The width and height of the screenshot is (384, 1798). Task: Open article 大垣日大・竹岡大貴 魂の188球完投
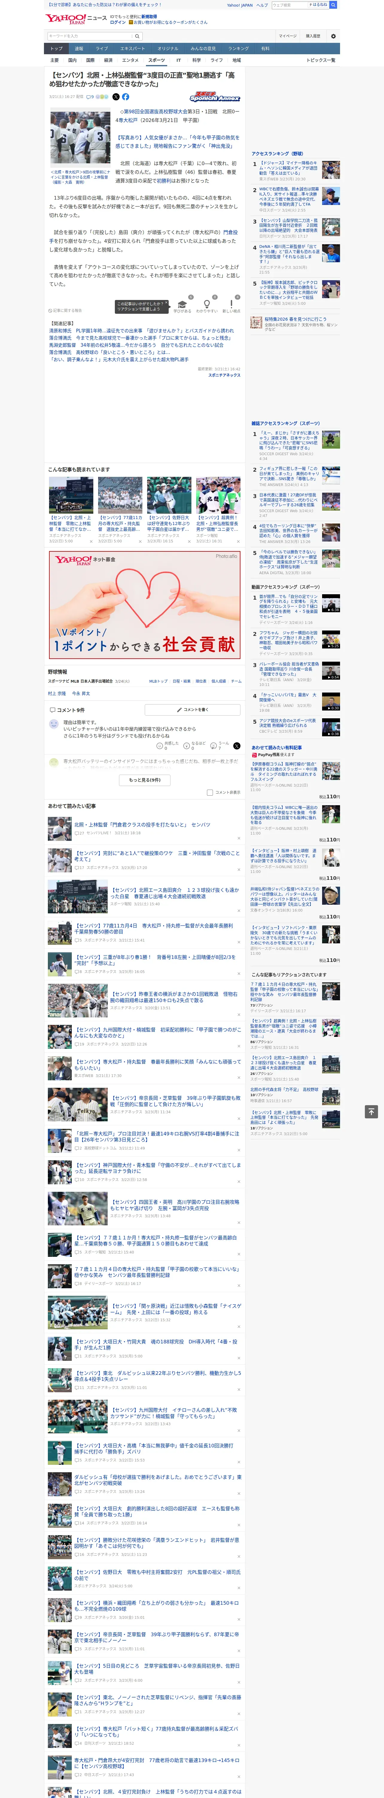(x=156, y=1344)
